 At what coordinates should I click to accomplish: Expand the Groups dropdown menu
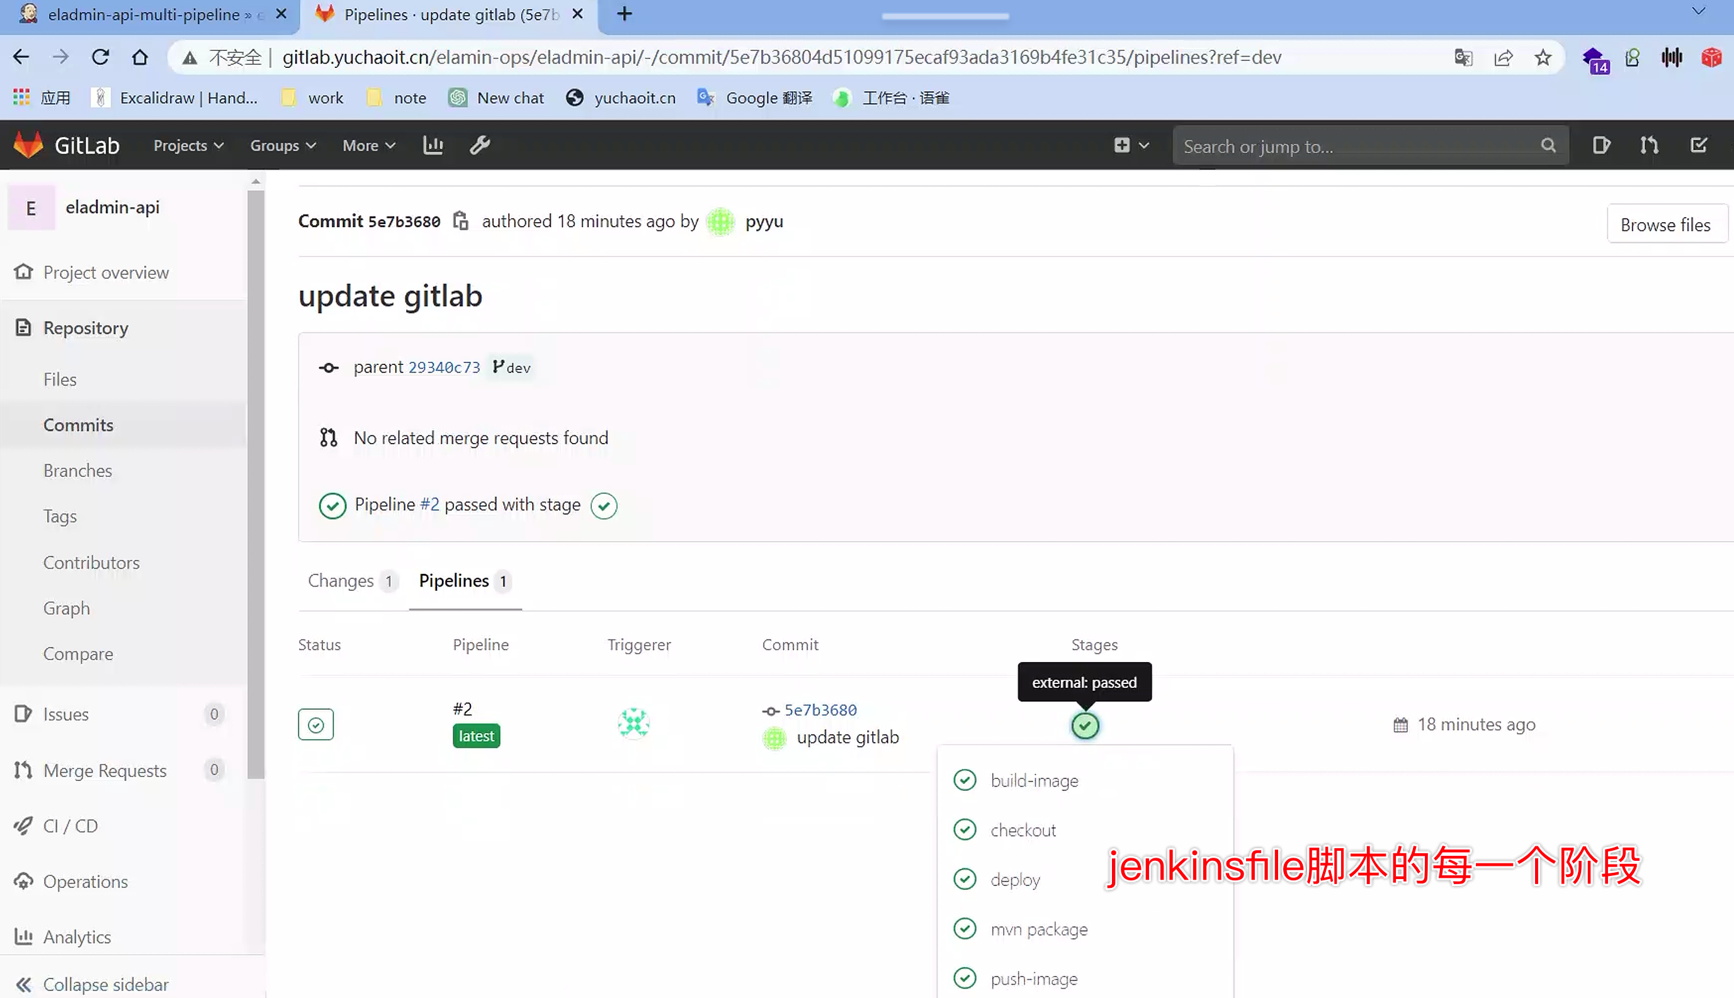pyautogui.click(x=283, y=145)
